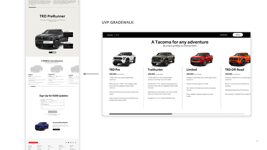Focus the zip code field in signup form
Viewport: 267px width, 150px height.
[53, 108]
